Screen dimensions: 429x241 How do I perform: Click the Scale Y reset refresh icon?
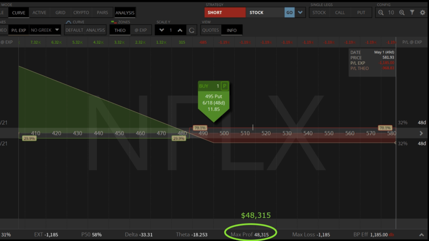(191, 30)
